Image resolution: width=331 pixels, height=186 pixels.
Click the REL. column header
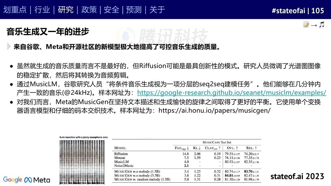(252, 148)
